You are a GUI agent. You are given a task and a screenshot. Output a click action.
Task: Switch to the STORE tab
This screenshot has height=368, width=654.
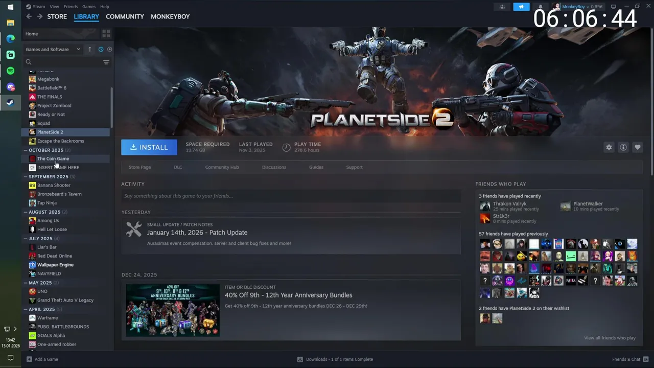57,16
